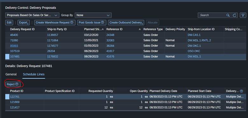The width and height of the screenshot is (248, 118).
Task: Refresh the delivery proposals list
Action: [234, 15]
